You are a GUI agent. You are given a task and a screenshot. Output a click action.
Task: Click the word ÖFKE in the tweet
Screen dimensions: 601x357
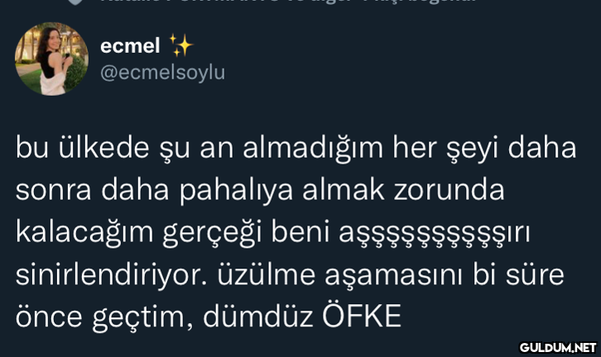[362, 316]
